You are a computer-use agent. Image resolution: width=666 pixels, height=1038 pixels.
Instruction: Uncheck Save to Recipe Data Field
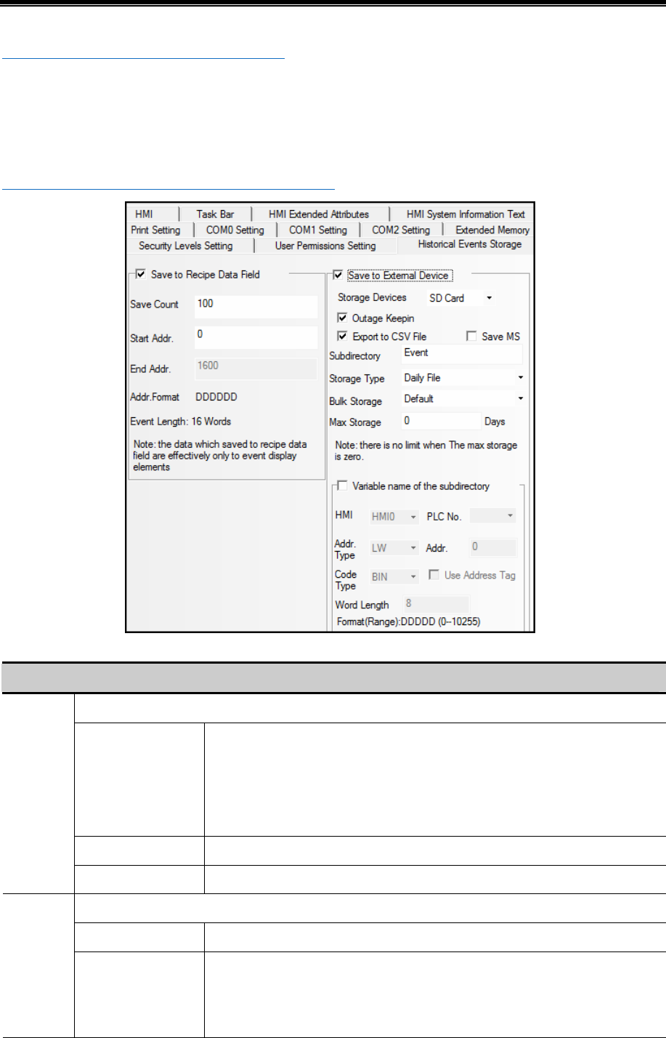pyautogui.click(x=141, y=275)
